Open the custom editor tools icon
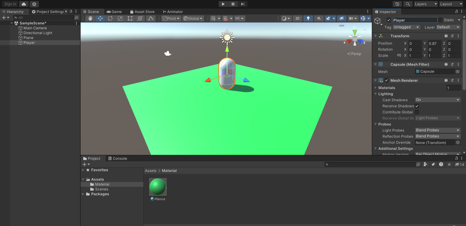The image size is (466, 226). coord(151,18)
